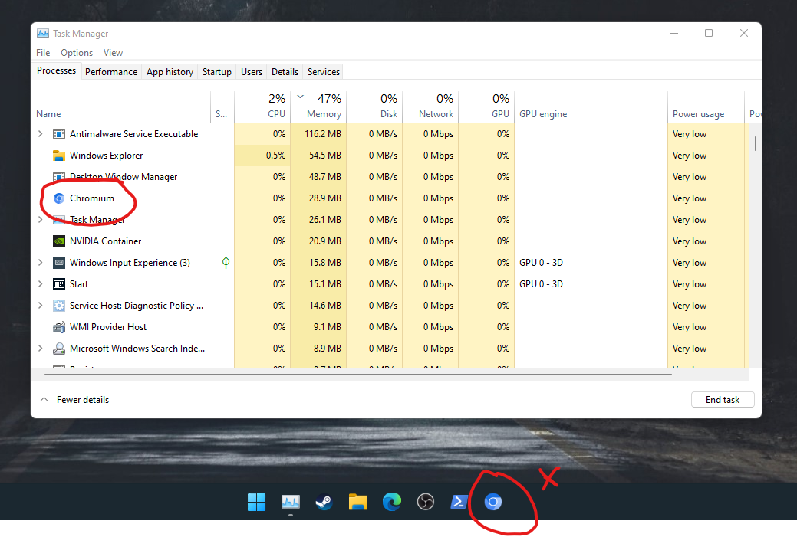Launch Windows PowerShell from the taskbar

tap(459, 503)
